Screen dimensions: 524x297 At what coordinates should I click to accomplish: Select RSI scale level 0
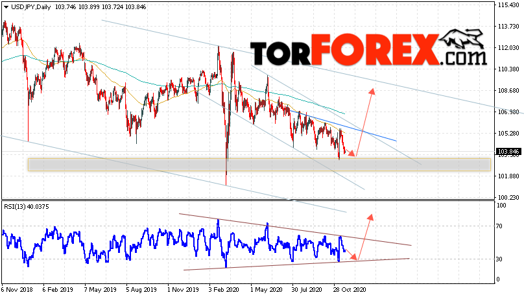[498, 279]
